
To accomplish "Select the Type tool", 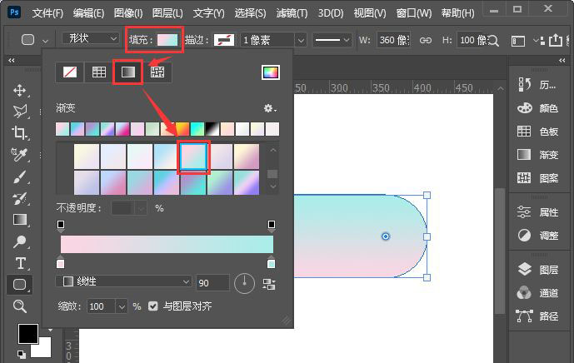I will coord(21,263).
